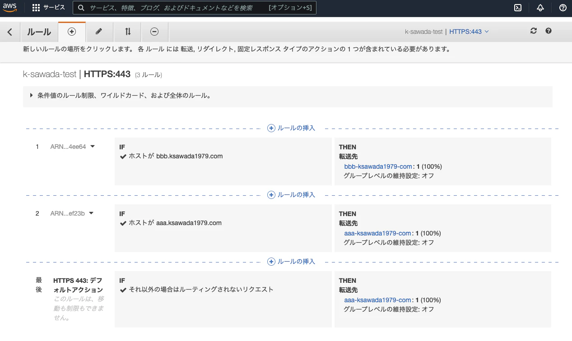
Task: Expand the ARN...4ee64 rule dropdown
Action: (72, 147)
